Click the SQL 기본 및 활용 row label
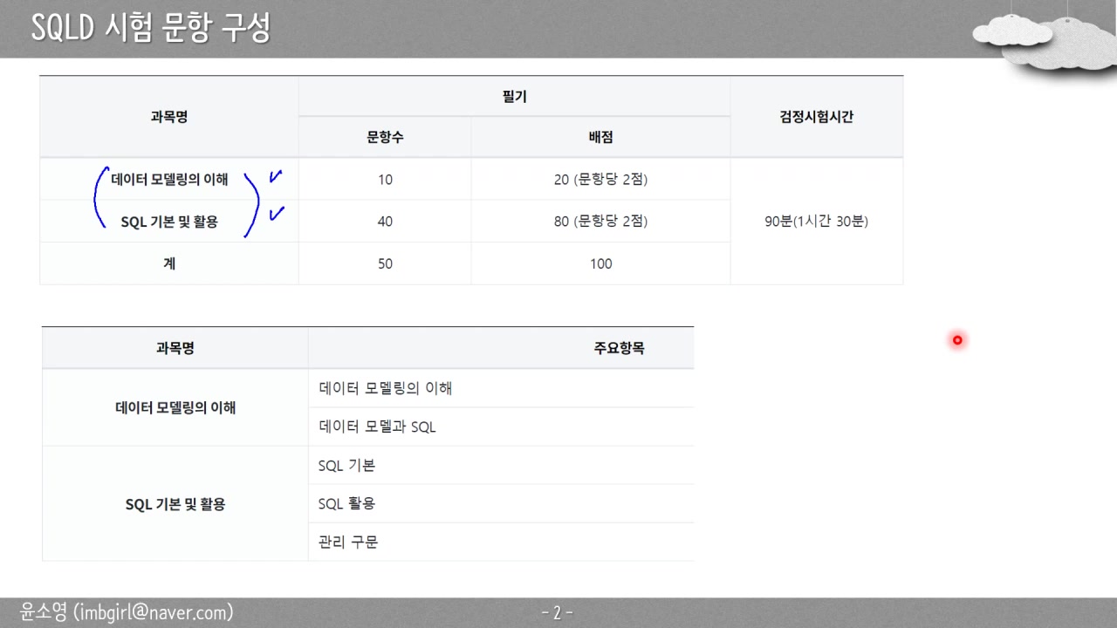1117x628 pixels. click(x=168, y=221)
